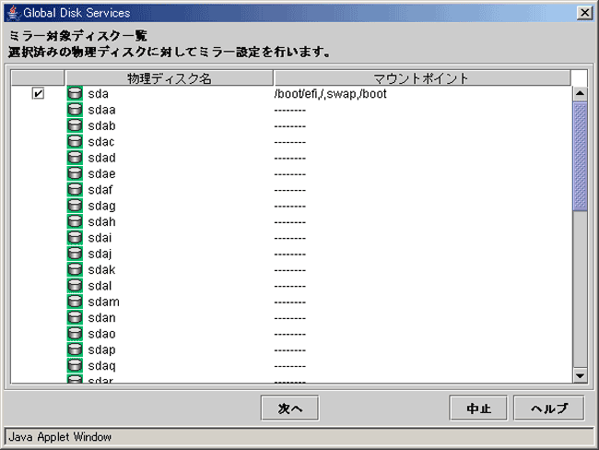
Task: Click the disk icon next to sdaa
Action: (75, 110)
